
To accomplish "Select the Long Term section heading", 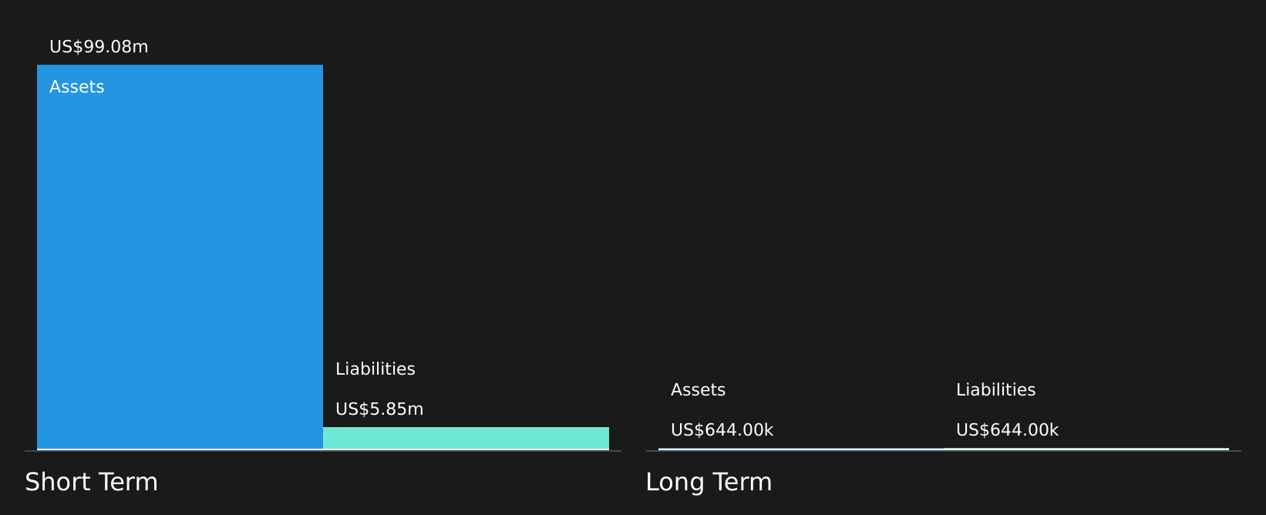I will (x=709, y=482).
